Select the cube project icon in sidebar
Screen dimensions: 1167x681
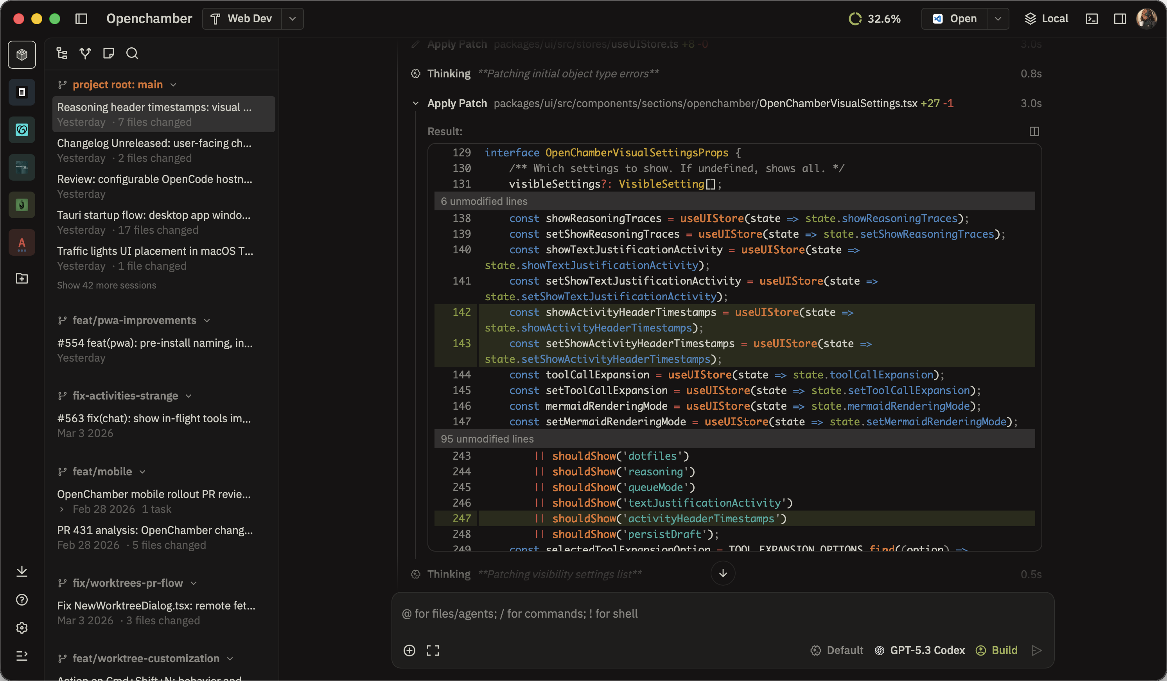pos(22,55)
